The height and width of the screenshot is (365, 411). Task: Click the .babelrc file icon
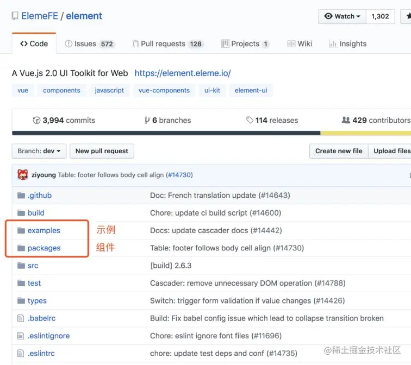pos(21,318)
